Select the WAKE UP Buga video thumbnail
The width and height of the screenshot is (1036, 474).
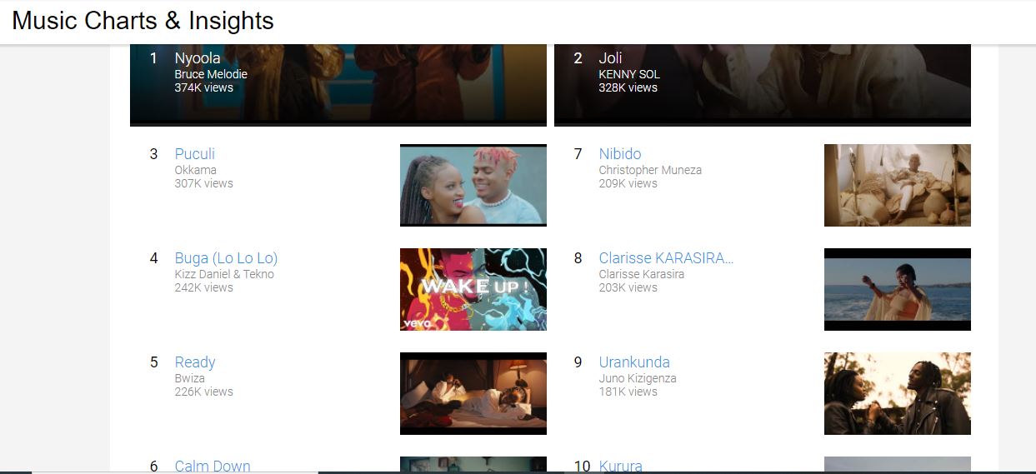(x=473, y=289)
